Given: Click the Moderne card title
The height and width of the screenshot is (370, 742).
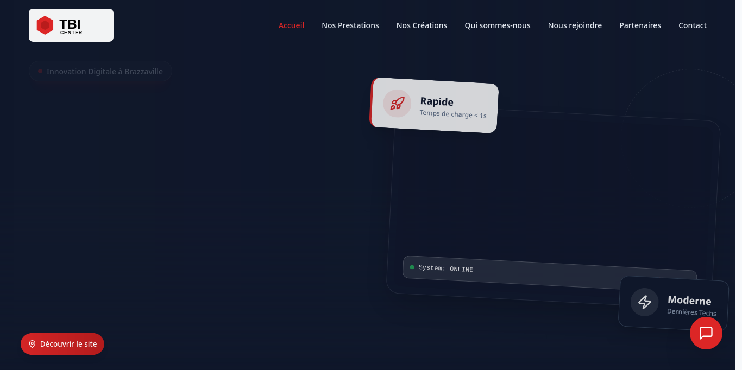Looking at the screenshot, I should 689,301.
